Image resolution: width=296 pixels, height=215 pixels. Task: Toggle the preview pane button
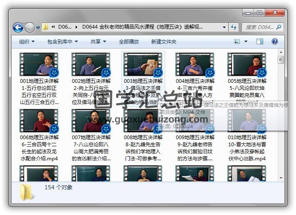coord(261,42)
